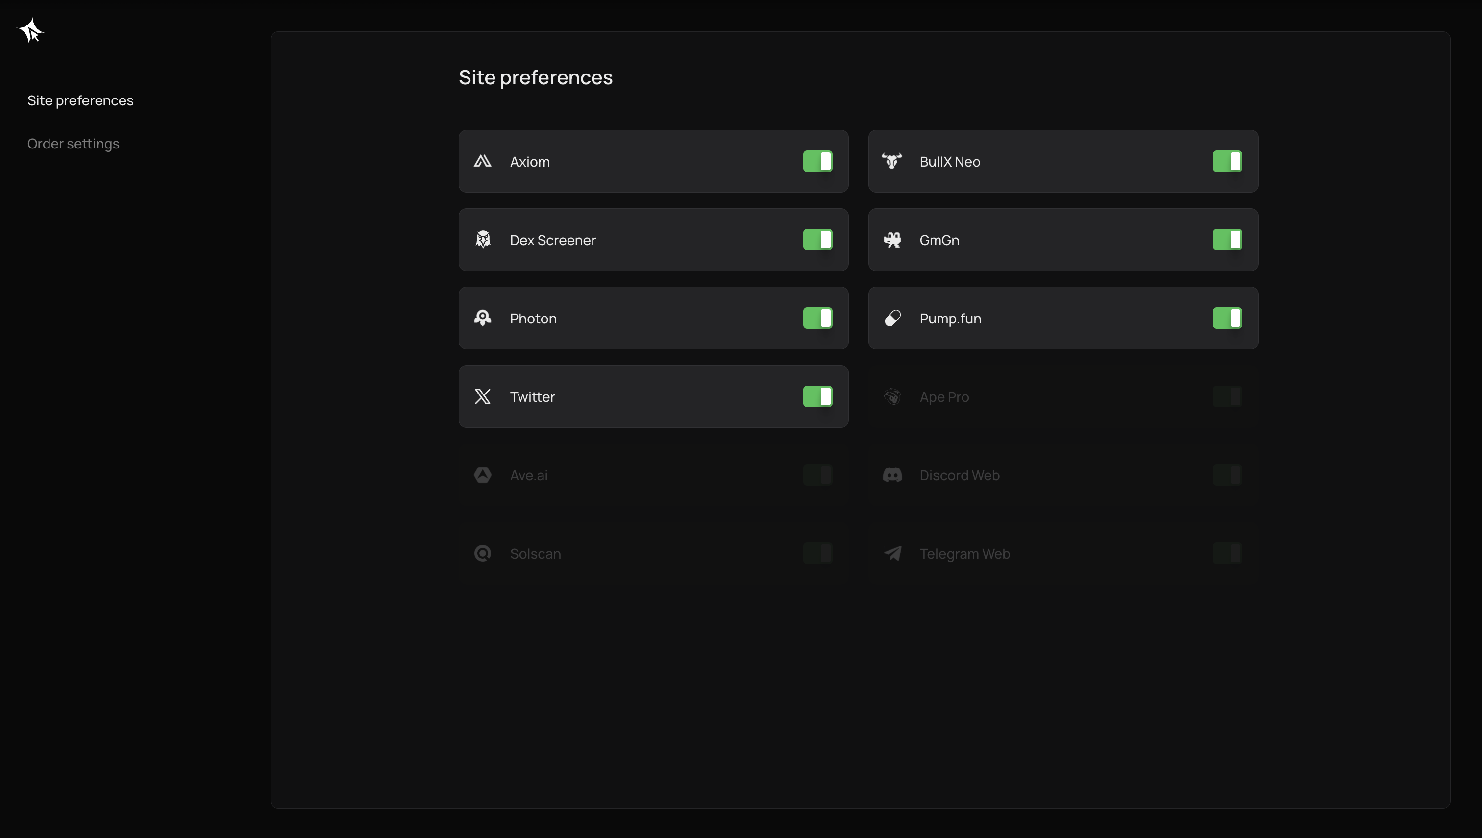Enable the Ape Pro toggle

(x=1227, y=396)
